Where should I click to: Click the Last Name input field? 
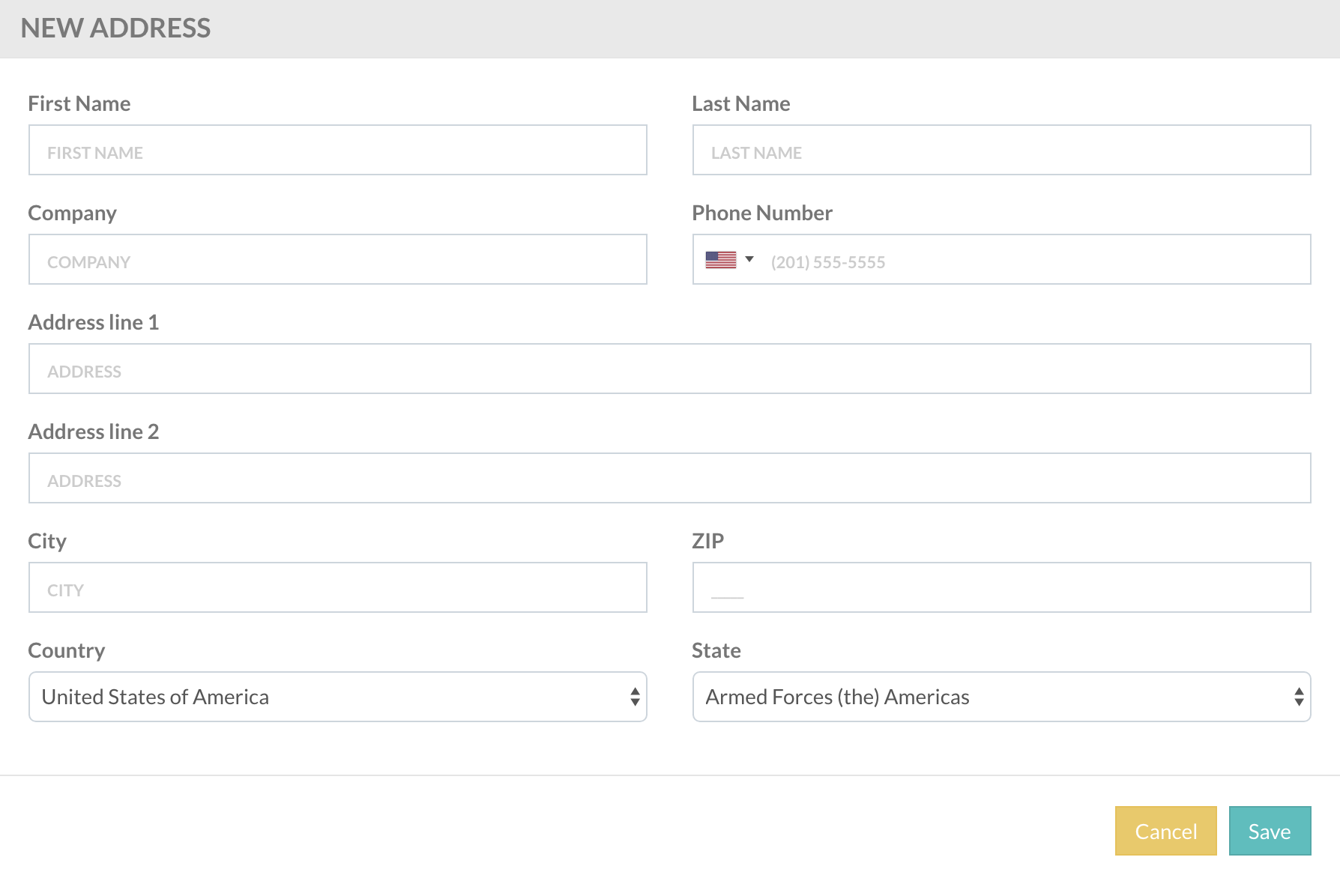coord(1001,150)
